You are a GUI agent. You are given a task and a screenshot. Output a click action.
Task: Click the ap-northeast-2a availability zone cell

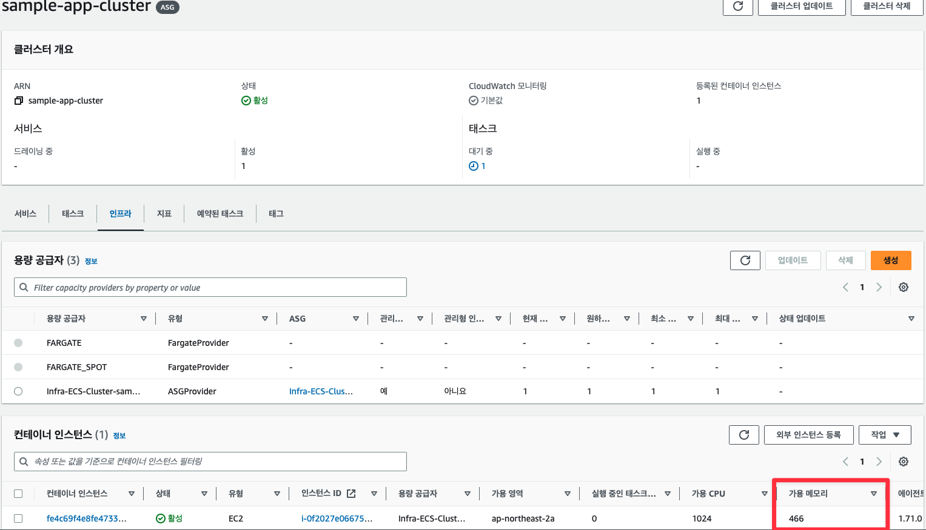(x=523, y=518)
